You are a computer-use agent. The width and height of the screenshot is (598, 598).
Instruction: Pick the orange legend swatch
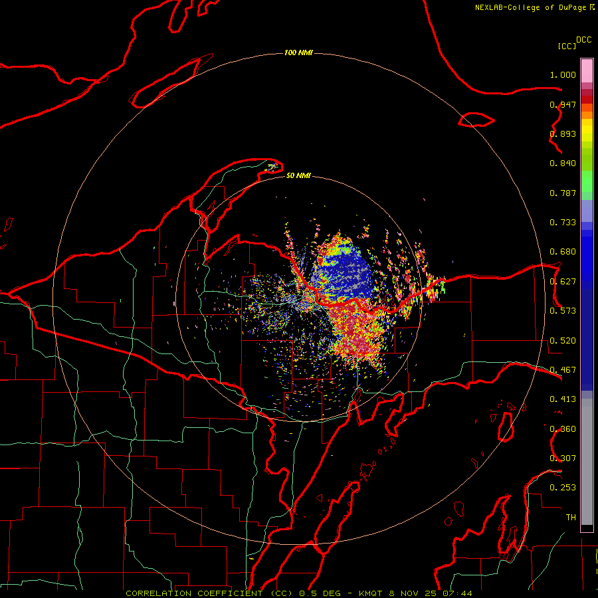[587, 115]
